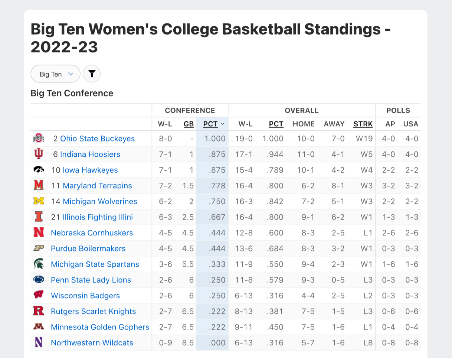Visit Michigan State Spartans team link
The width and height of the screenshot is (452, 358).
point(95,264)
